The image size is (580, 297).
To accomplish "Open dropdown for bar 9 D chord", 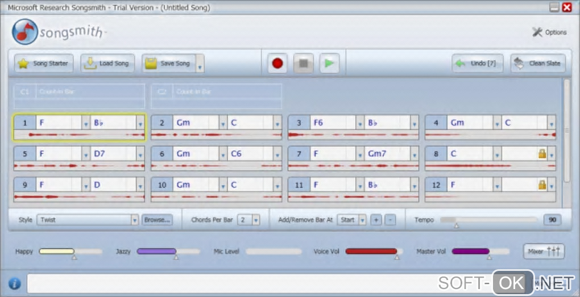I will 140,186.
